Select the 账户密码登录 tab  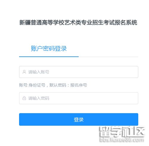tap(49, 48)
